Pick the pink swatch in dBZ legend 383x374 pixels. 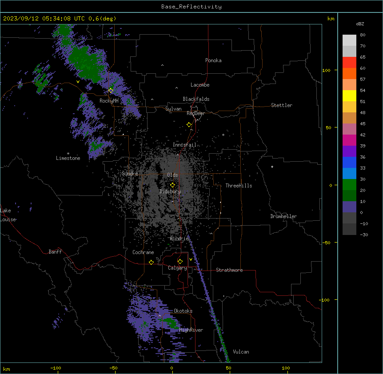[x=349, y=129]
